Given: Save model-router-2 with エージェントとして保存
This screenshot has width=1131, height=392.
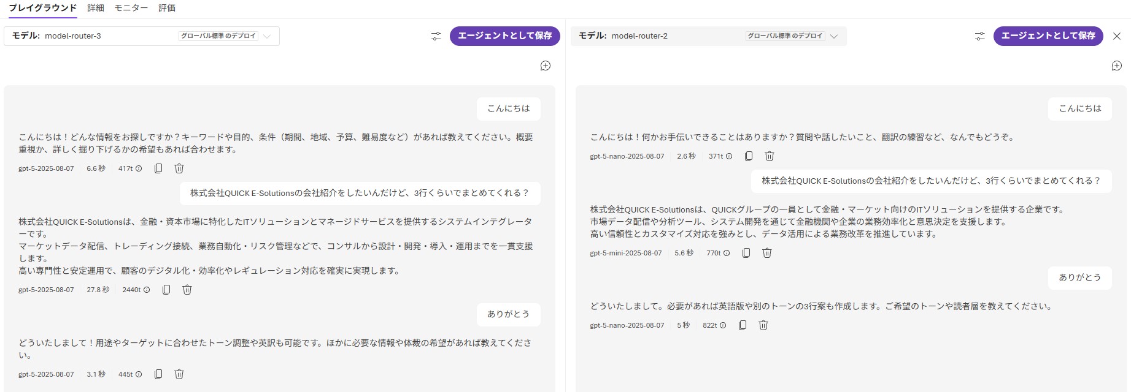Looking at the screenshot, I should [x=1048, y=36].
